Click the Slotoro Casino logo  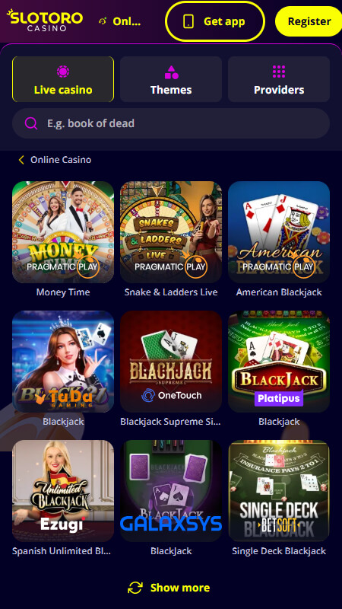45,21
